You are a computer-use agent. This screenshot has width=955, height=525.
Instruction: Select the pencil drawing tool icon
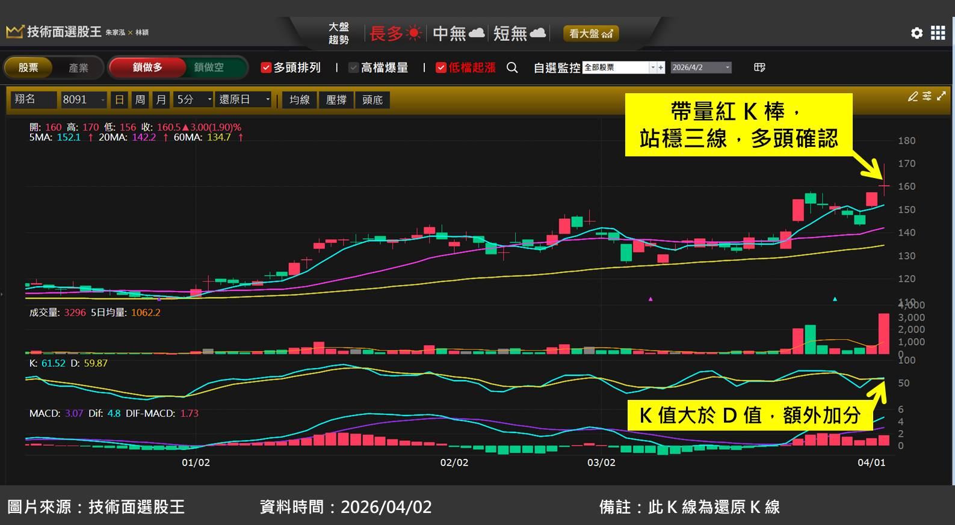(x=913, y=96)
